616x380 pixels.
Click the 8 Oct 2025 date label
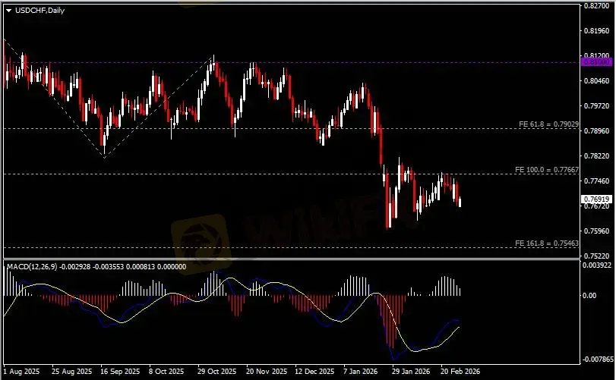pos(167,371)
